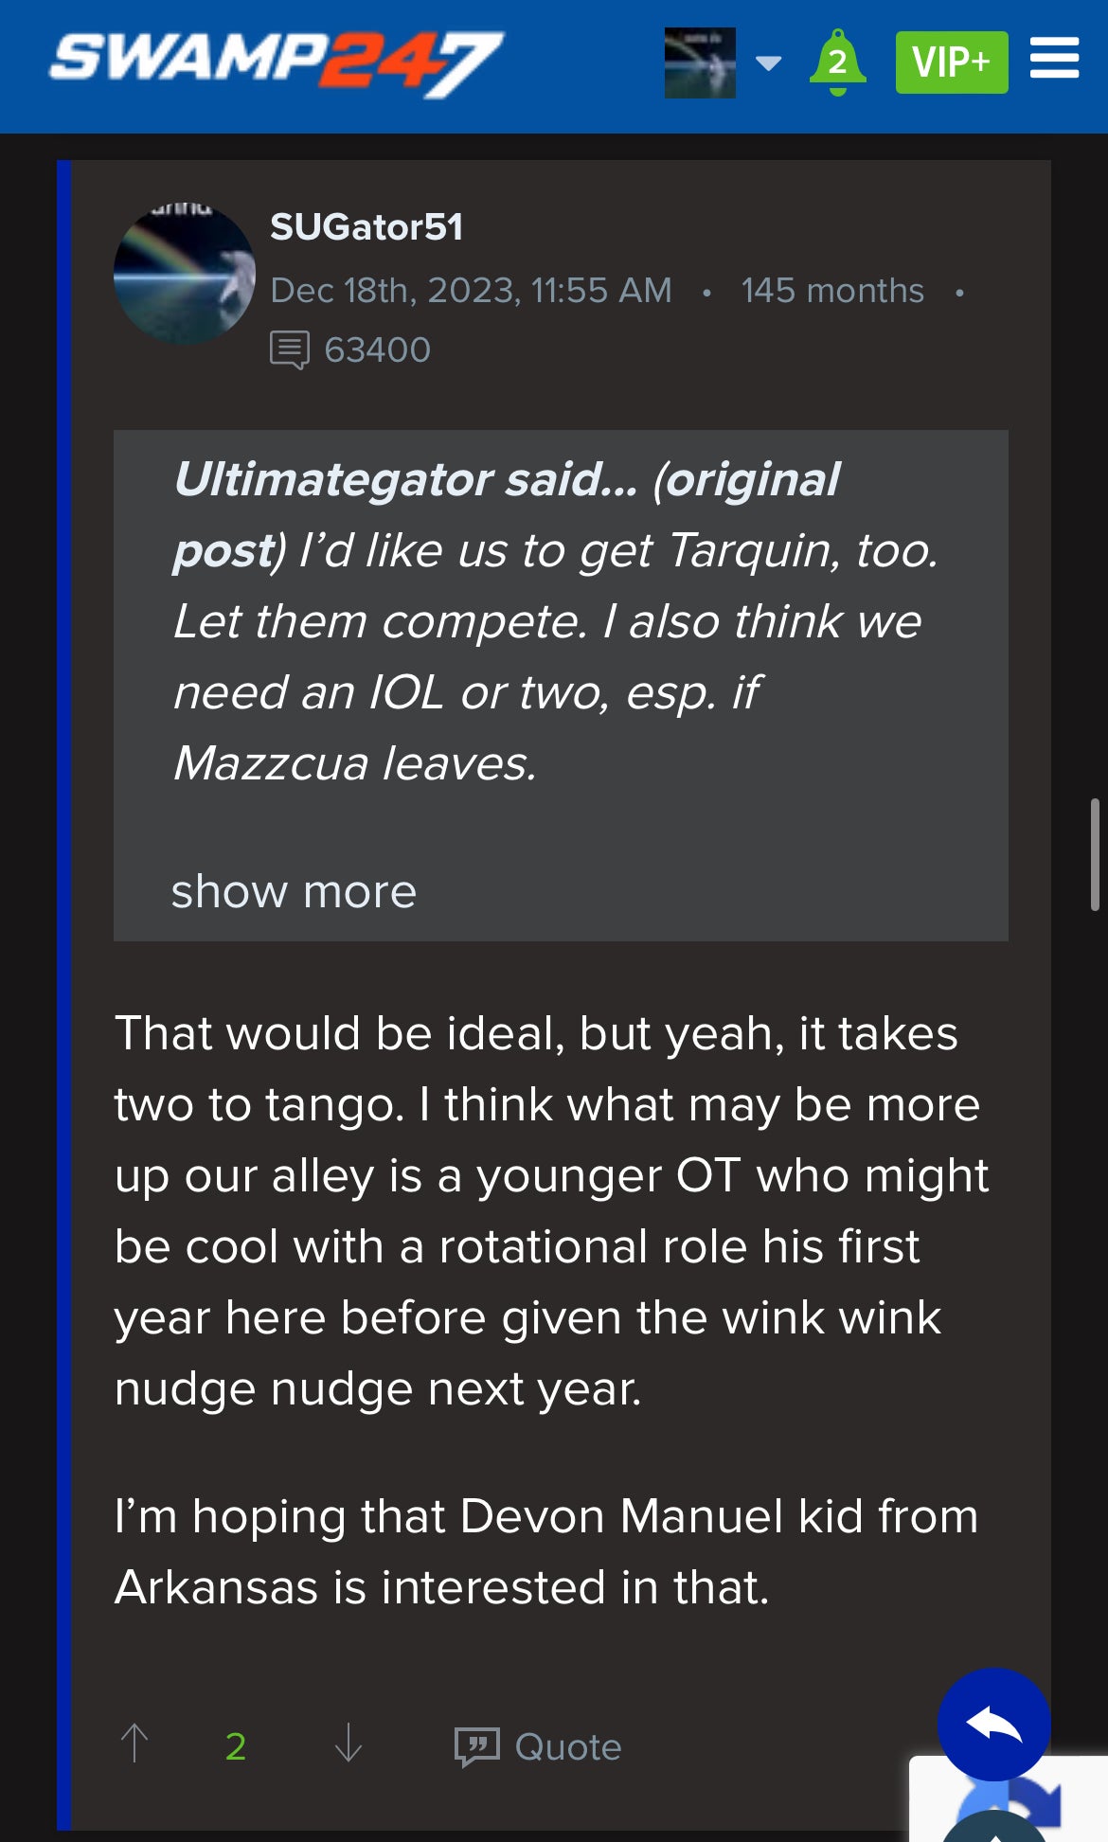Viewport: 1108px width, 1842px height.
Task: Open the notifications bell icon
Action: pyautogui.click(x=837, y=63)
